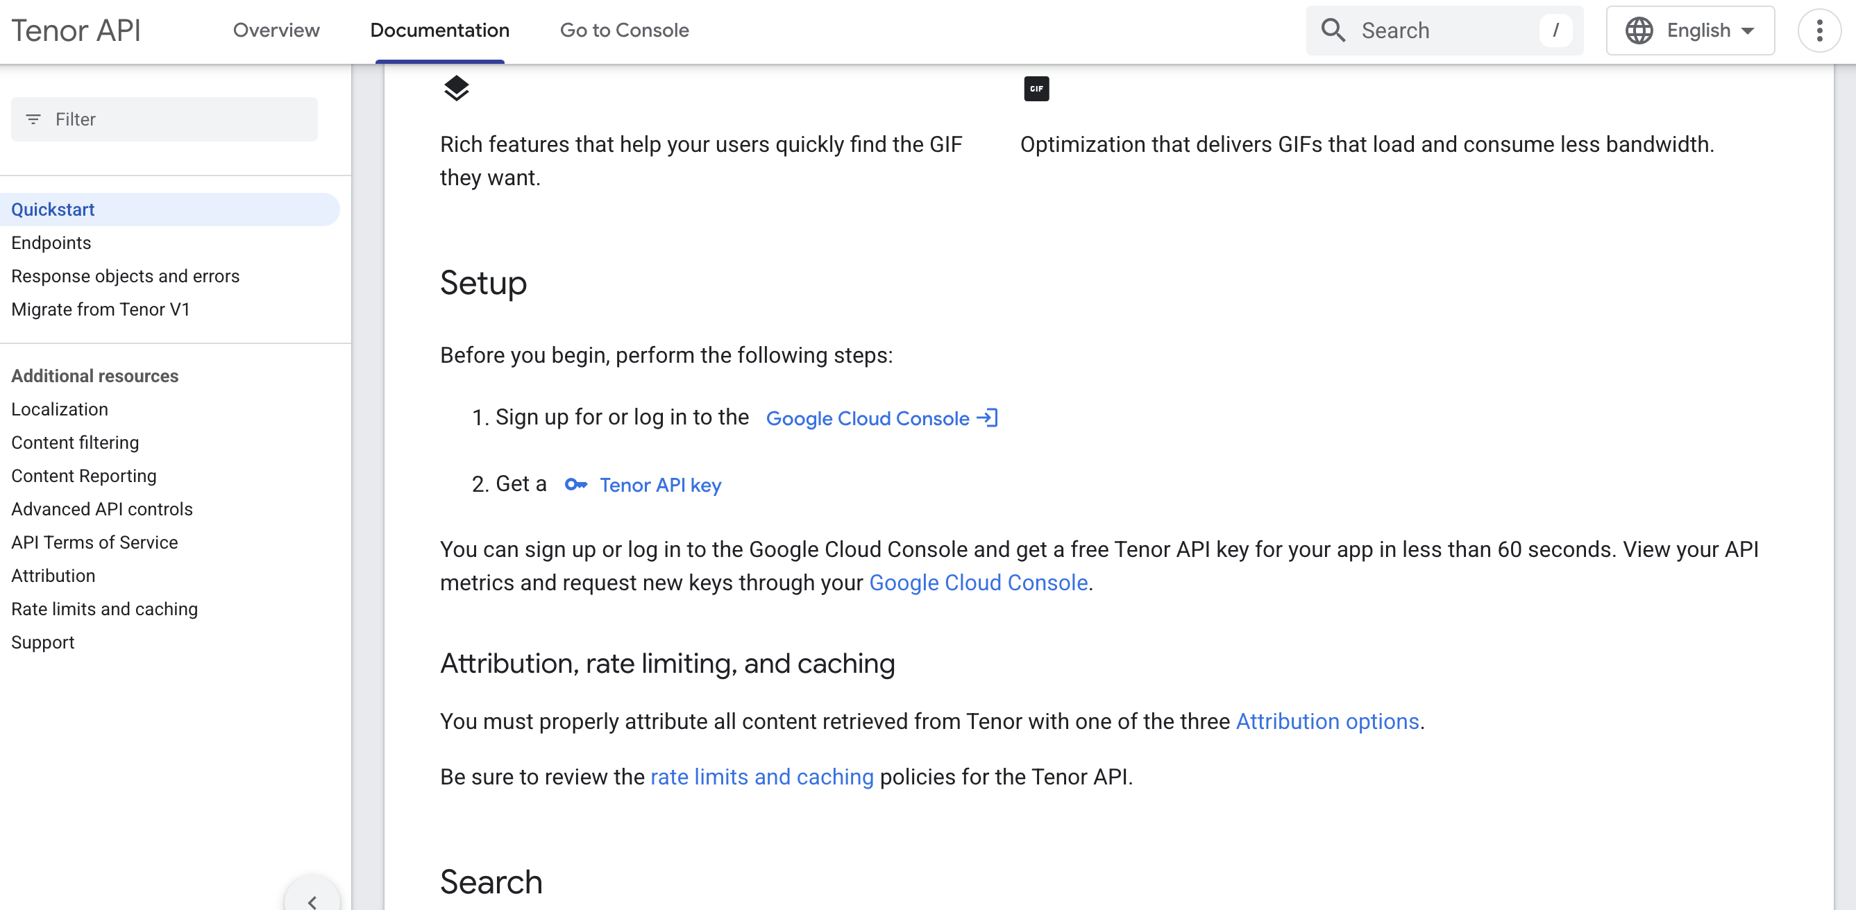1856x910 pixels.
Task: Click the search magnifier icon
Action: click(1332, 31)
